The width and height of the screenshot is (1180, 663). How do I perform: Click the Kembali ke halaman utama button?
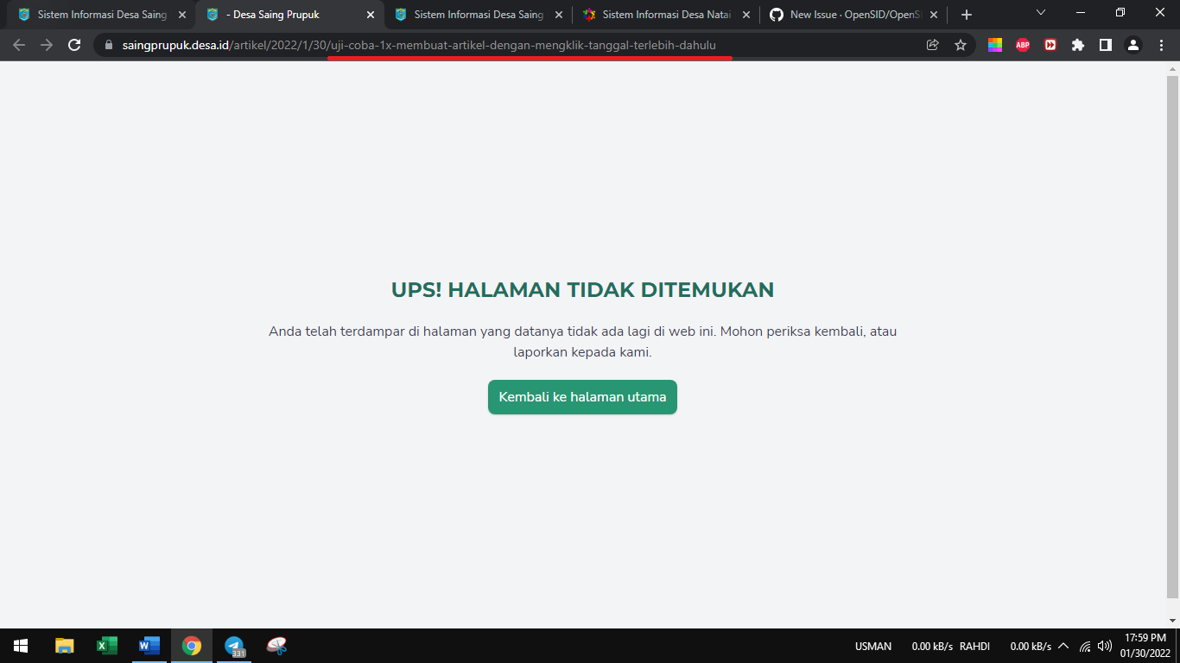(582, 397)
